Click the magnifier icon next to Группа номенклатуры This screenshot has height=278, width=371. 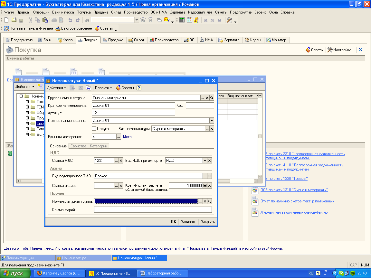click(212, 98)
